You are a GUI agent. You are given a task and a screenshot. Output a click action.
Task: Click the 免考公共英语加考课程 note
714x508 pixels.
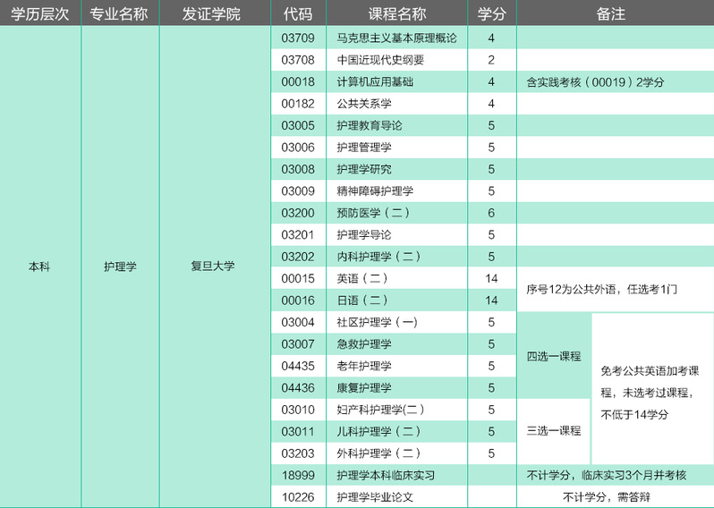pos(650,393)
